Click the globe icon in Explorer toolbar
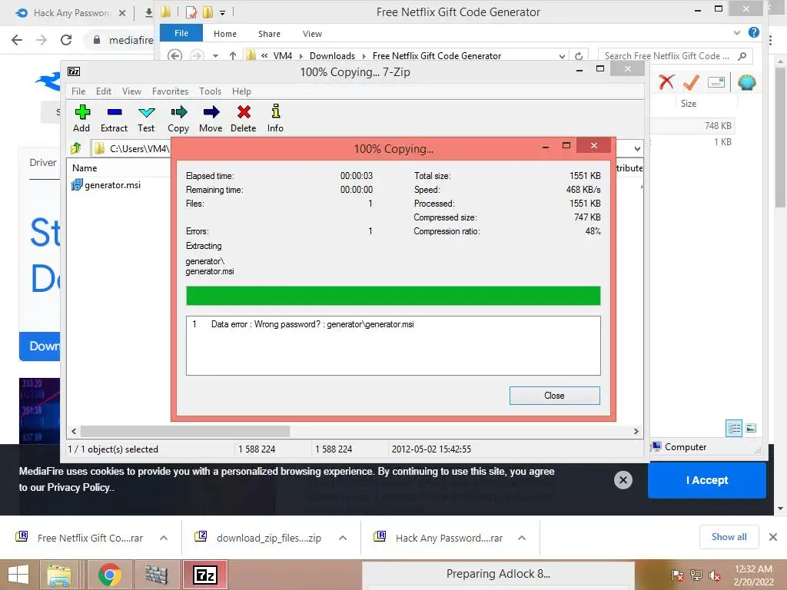The width and height of the screenshot is (787, 590). (x=746, y=81)
